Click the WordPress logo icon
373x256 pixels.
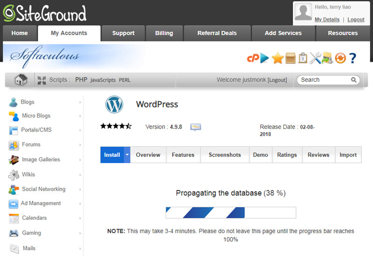(x=114, y=104)
